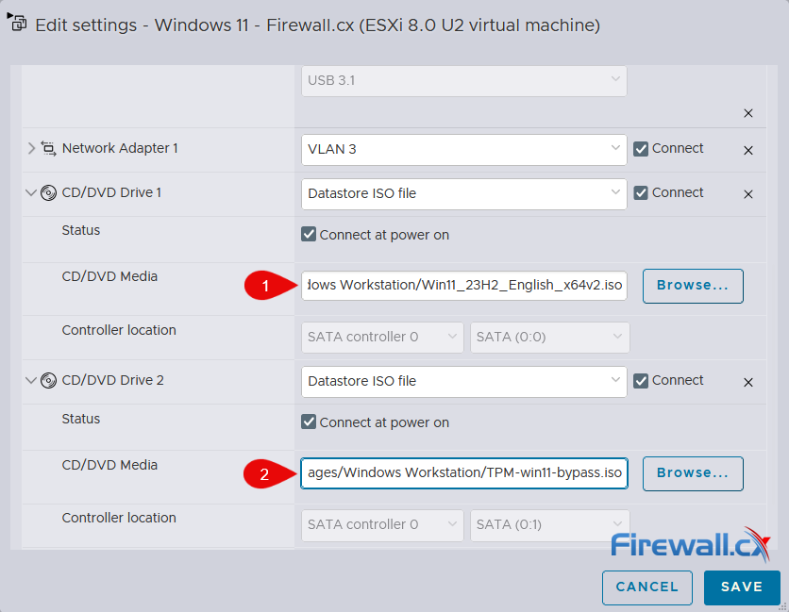Click Drive 2 CD/DVD Media label
This screenshot has width=789, height=612.
(x=109, y=465)
